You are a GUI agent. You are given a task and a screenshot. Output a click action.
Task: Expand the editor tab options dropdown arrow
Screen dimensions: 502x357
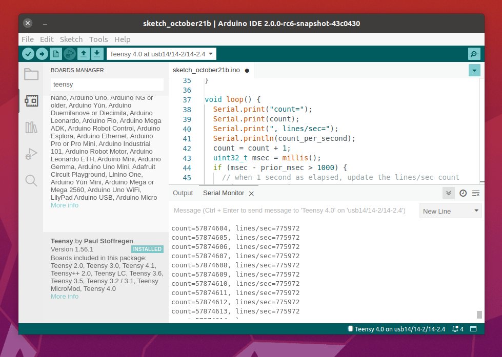click(474, 70)
